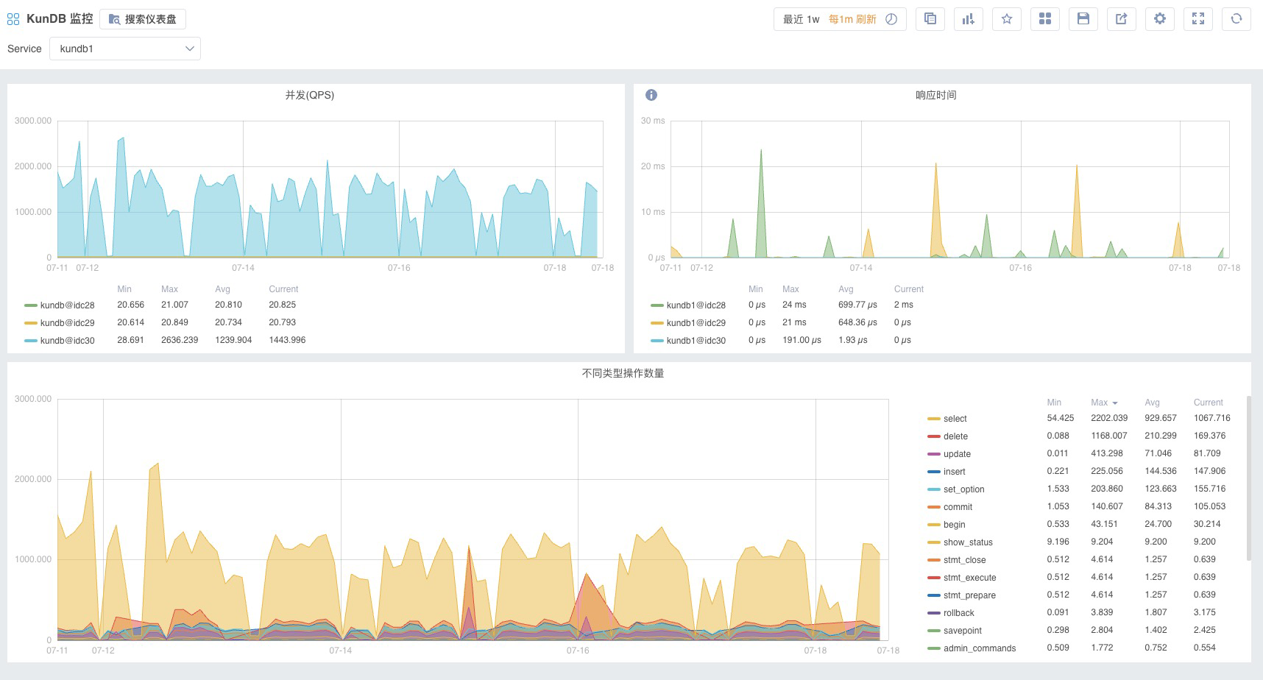Click the insert legend color swatch
The width and height of the screenshot is (1263, 680).
(x=934, y=472)
